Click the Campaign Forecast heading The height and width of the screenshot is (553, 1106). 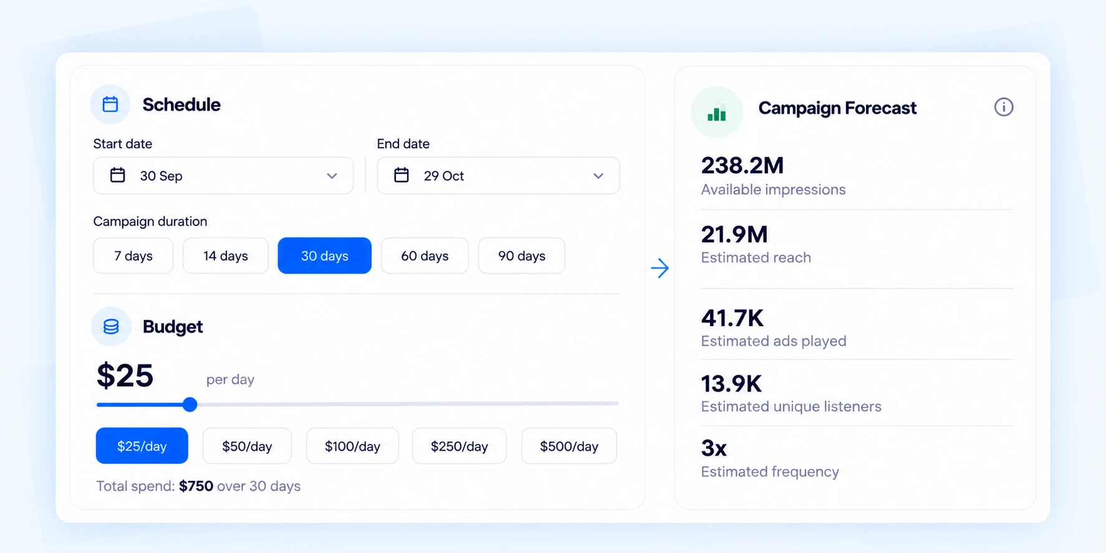[837, 108]
